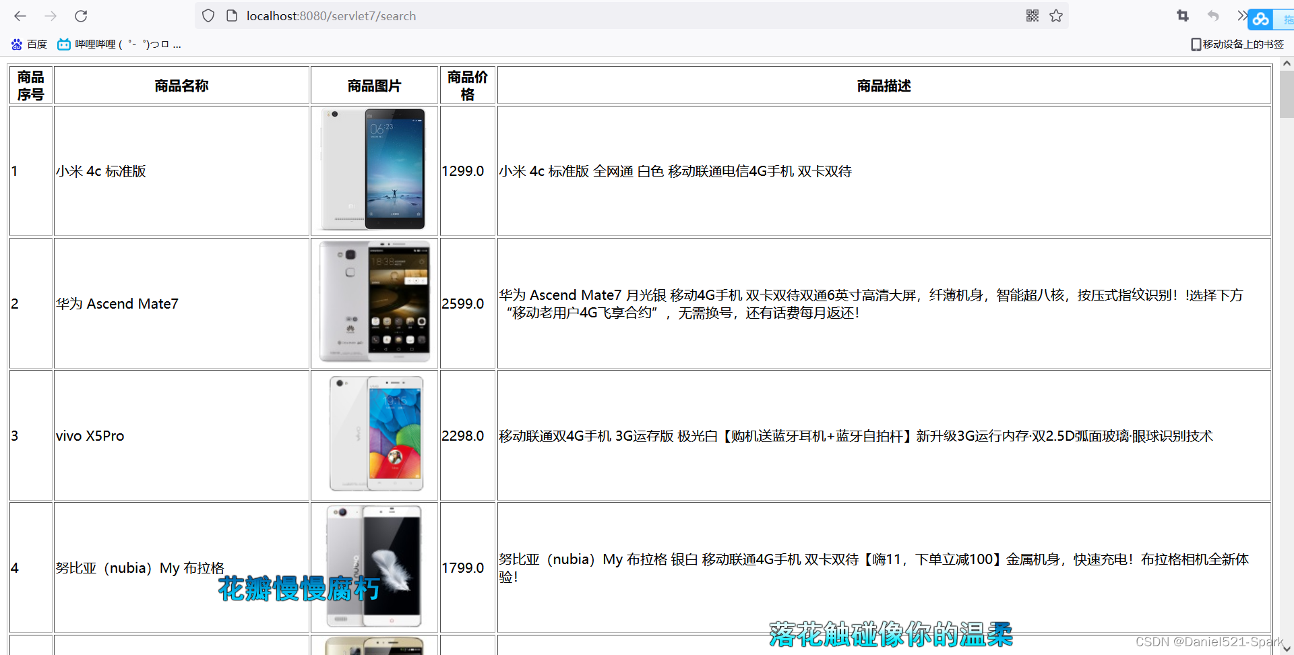Click the crop screenshot toolbar icon
Screen dimensions: 1294x655
tap(1183, 15)
